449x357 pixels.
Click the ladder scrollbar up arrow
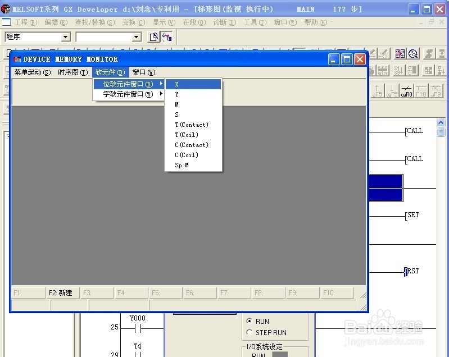tap(441, 123)
